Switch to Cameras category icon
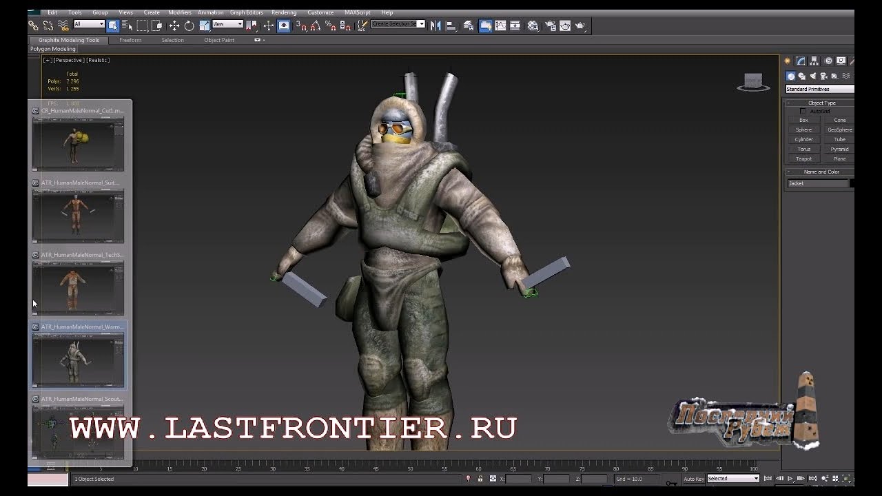This screenshot has width=882, height=496. tap(823, 76)
